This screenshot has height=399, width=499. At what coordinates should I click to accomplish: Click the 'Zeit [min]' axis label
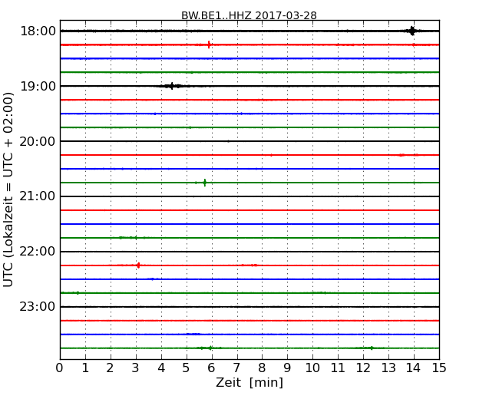(249, 382)
